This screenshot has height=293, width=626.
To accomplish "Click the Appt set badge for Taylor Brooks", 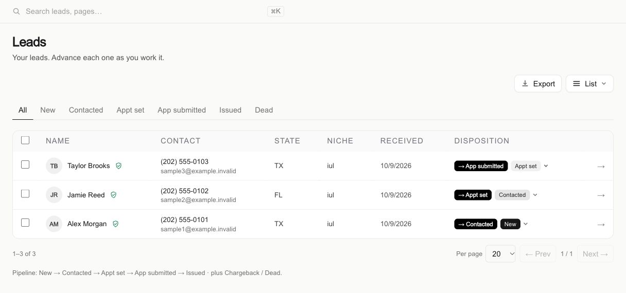I will (526, 166).
